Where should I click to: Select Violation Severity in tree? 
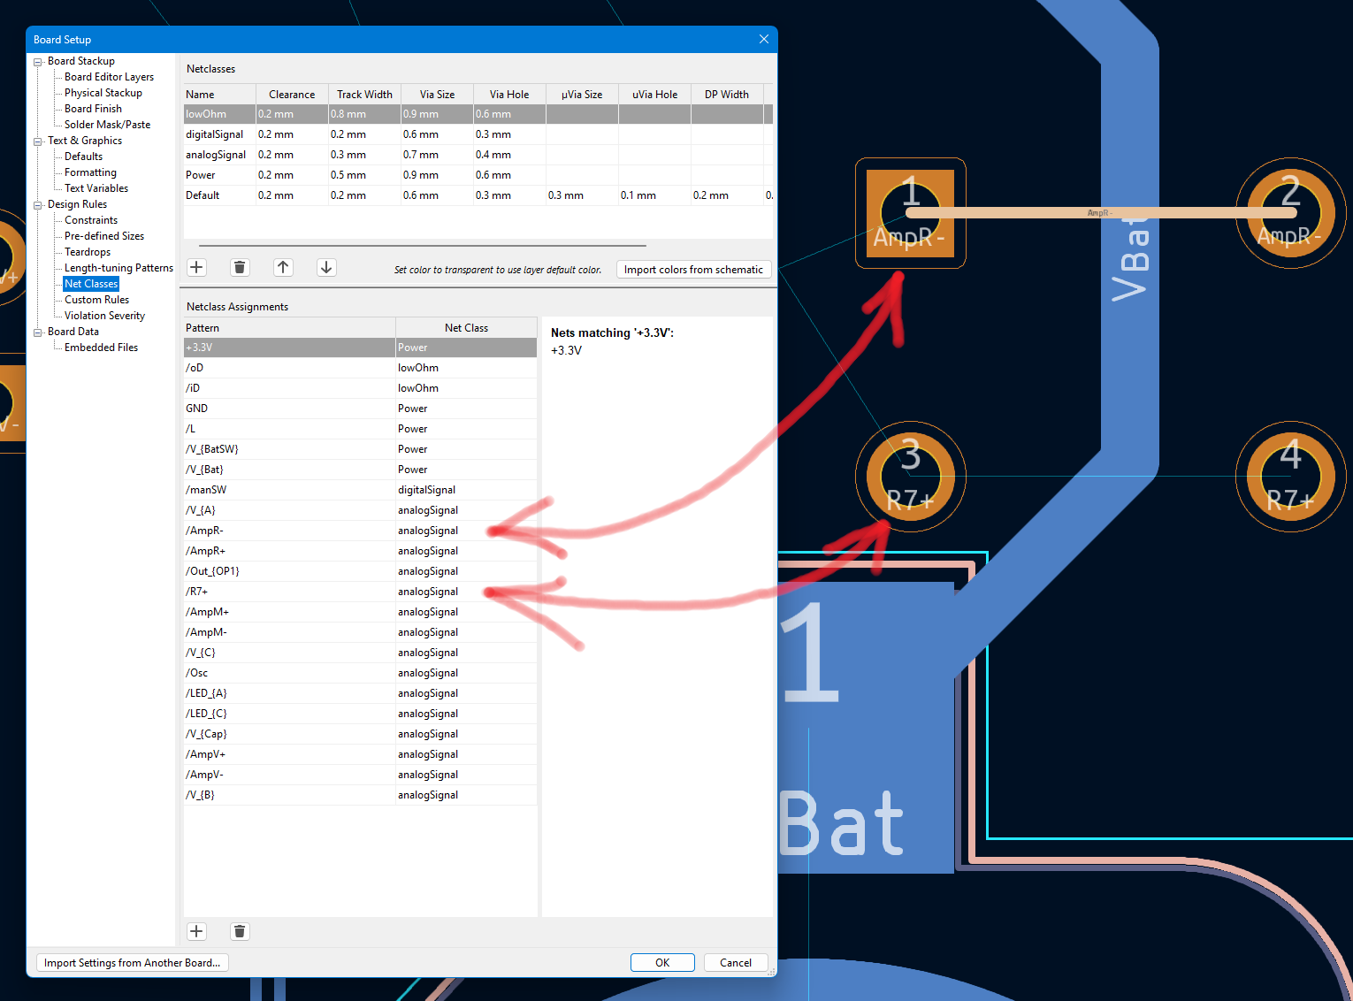pyautogui.click(x=104, y=316)
